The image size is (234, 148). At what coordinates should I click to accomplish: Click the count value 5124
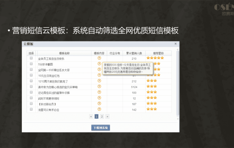click(x=134, y=87)
